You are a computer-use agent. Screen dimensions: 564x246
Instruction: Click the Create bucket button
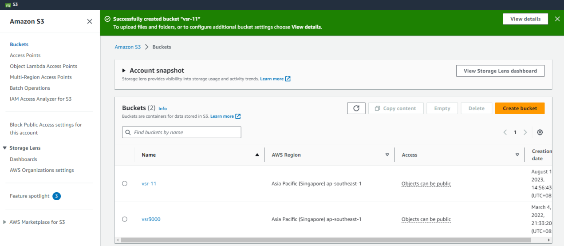(x=520, y=108)
